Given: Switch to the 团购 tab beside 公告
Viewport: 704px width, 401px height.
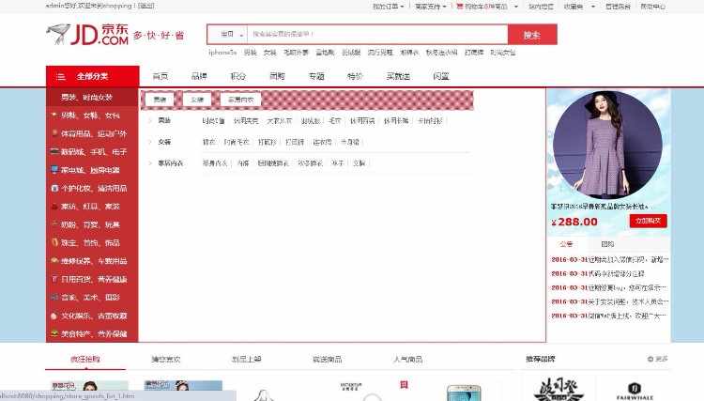Looking at the screenshot, I should click(x=607, y=244).
